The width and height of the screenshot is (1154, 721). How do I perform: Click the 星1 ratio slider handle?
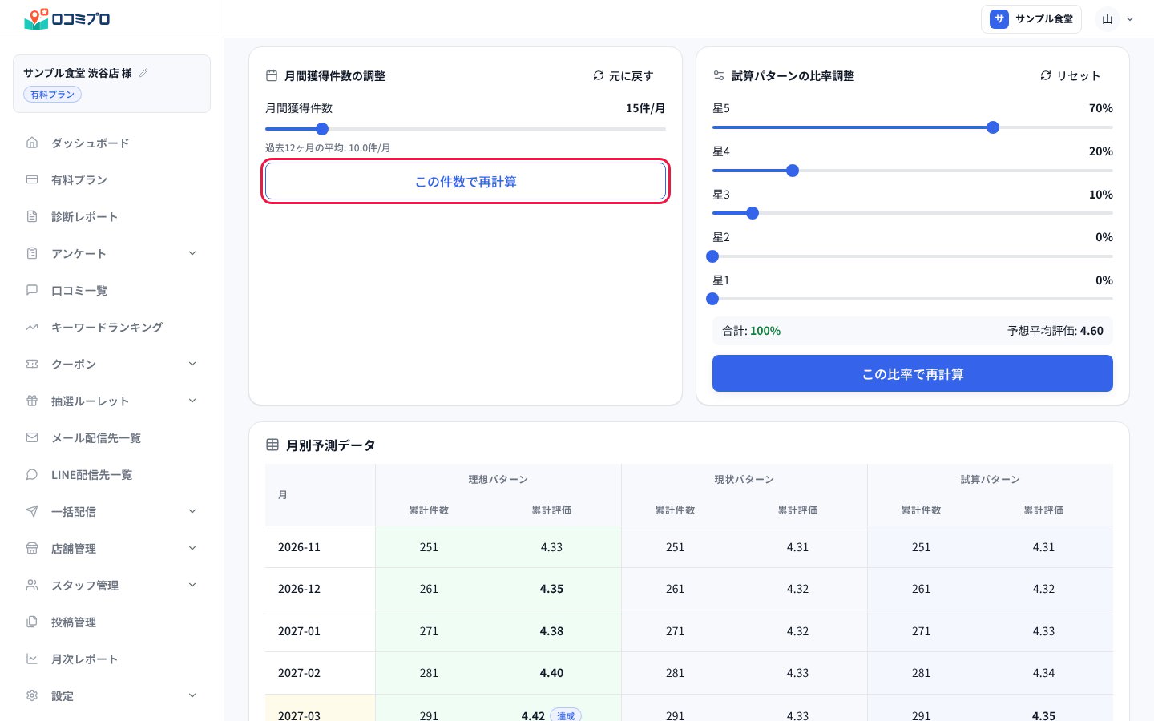pyautogui.click(x=712, y=299)
